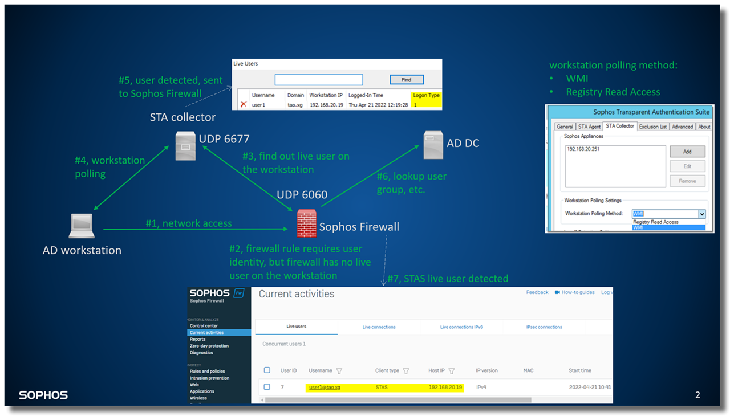Screen dimensions: 730x416
Task: Open Applications in the sidebar
Action: point(202,391)
